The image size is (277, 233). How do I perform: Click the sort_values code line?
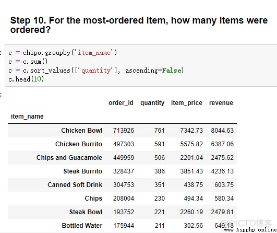click(x=96, y=71)
